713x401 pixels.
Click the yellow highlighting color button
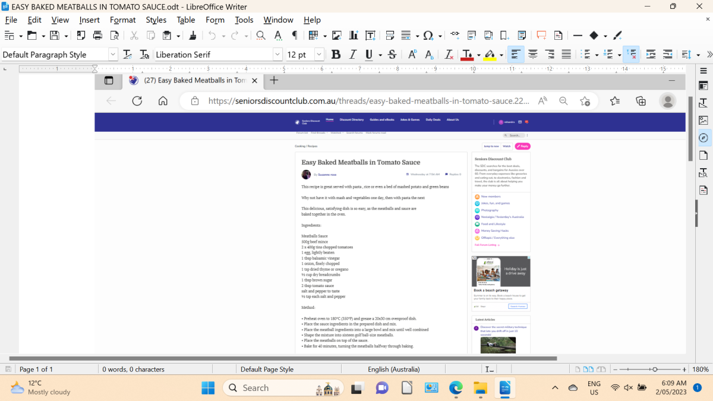click(490, 55)
